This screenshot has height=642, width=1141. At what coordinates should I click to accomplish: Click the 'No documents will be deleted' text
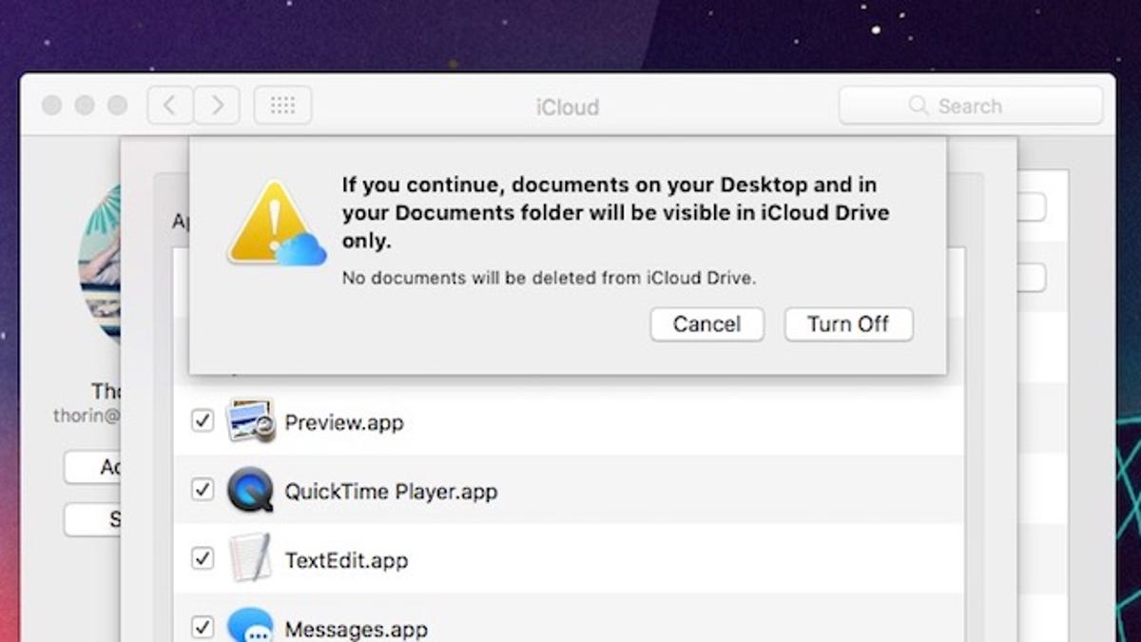click(549, 279)
